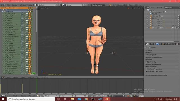Jump to the first frame of the timeline
The image size is (180, 101).
(x=92, y=96)
